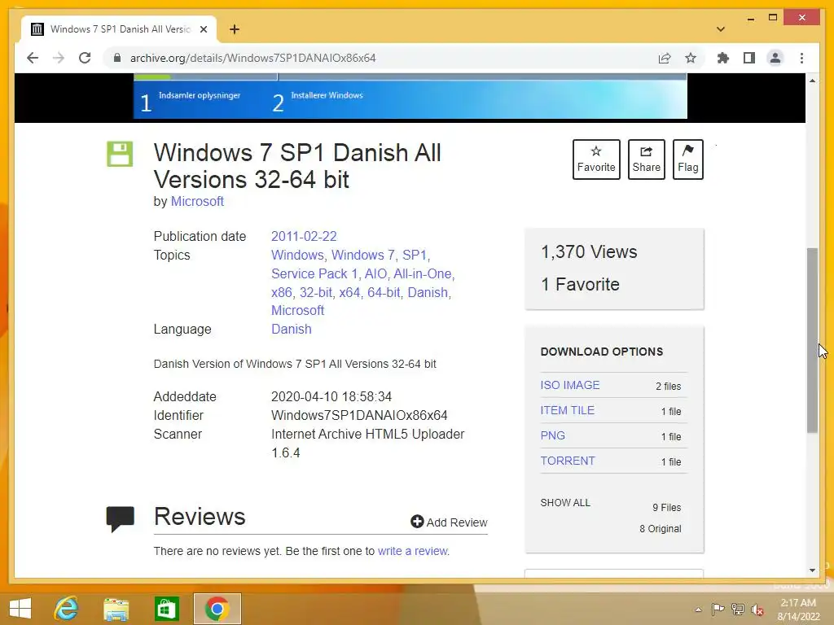Launch Internet Explorer from the taskbar
This screenshot has height=625, width=834.
click(67, 609)
